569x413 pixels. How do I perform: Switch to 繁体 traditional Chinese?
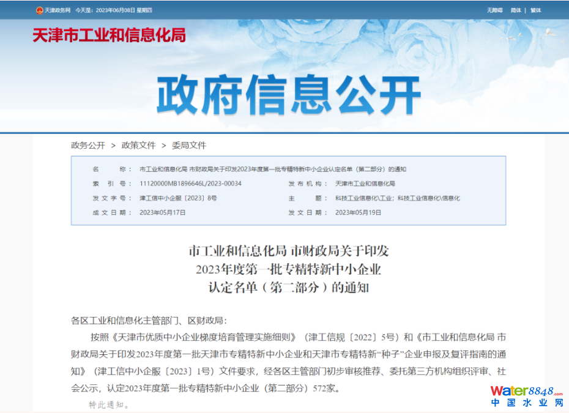(536, 10)
